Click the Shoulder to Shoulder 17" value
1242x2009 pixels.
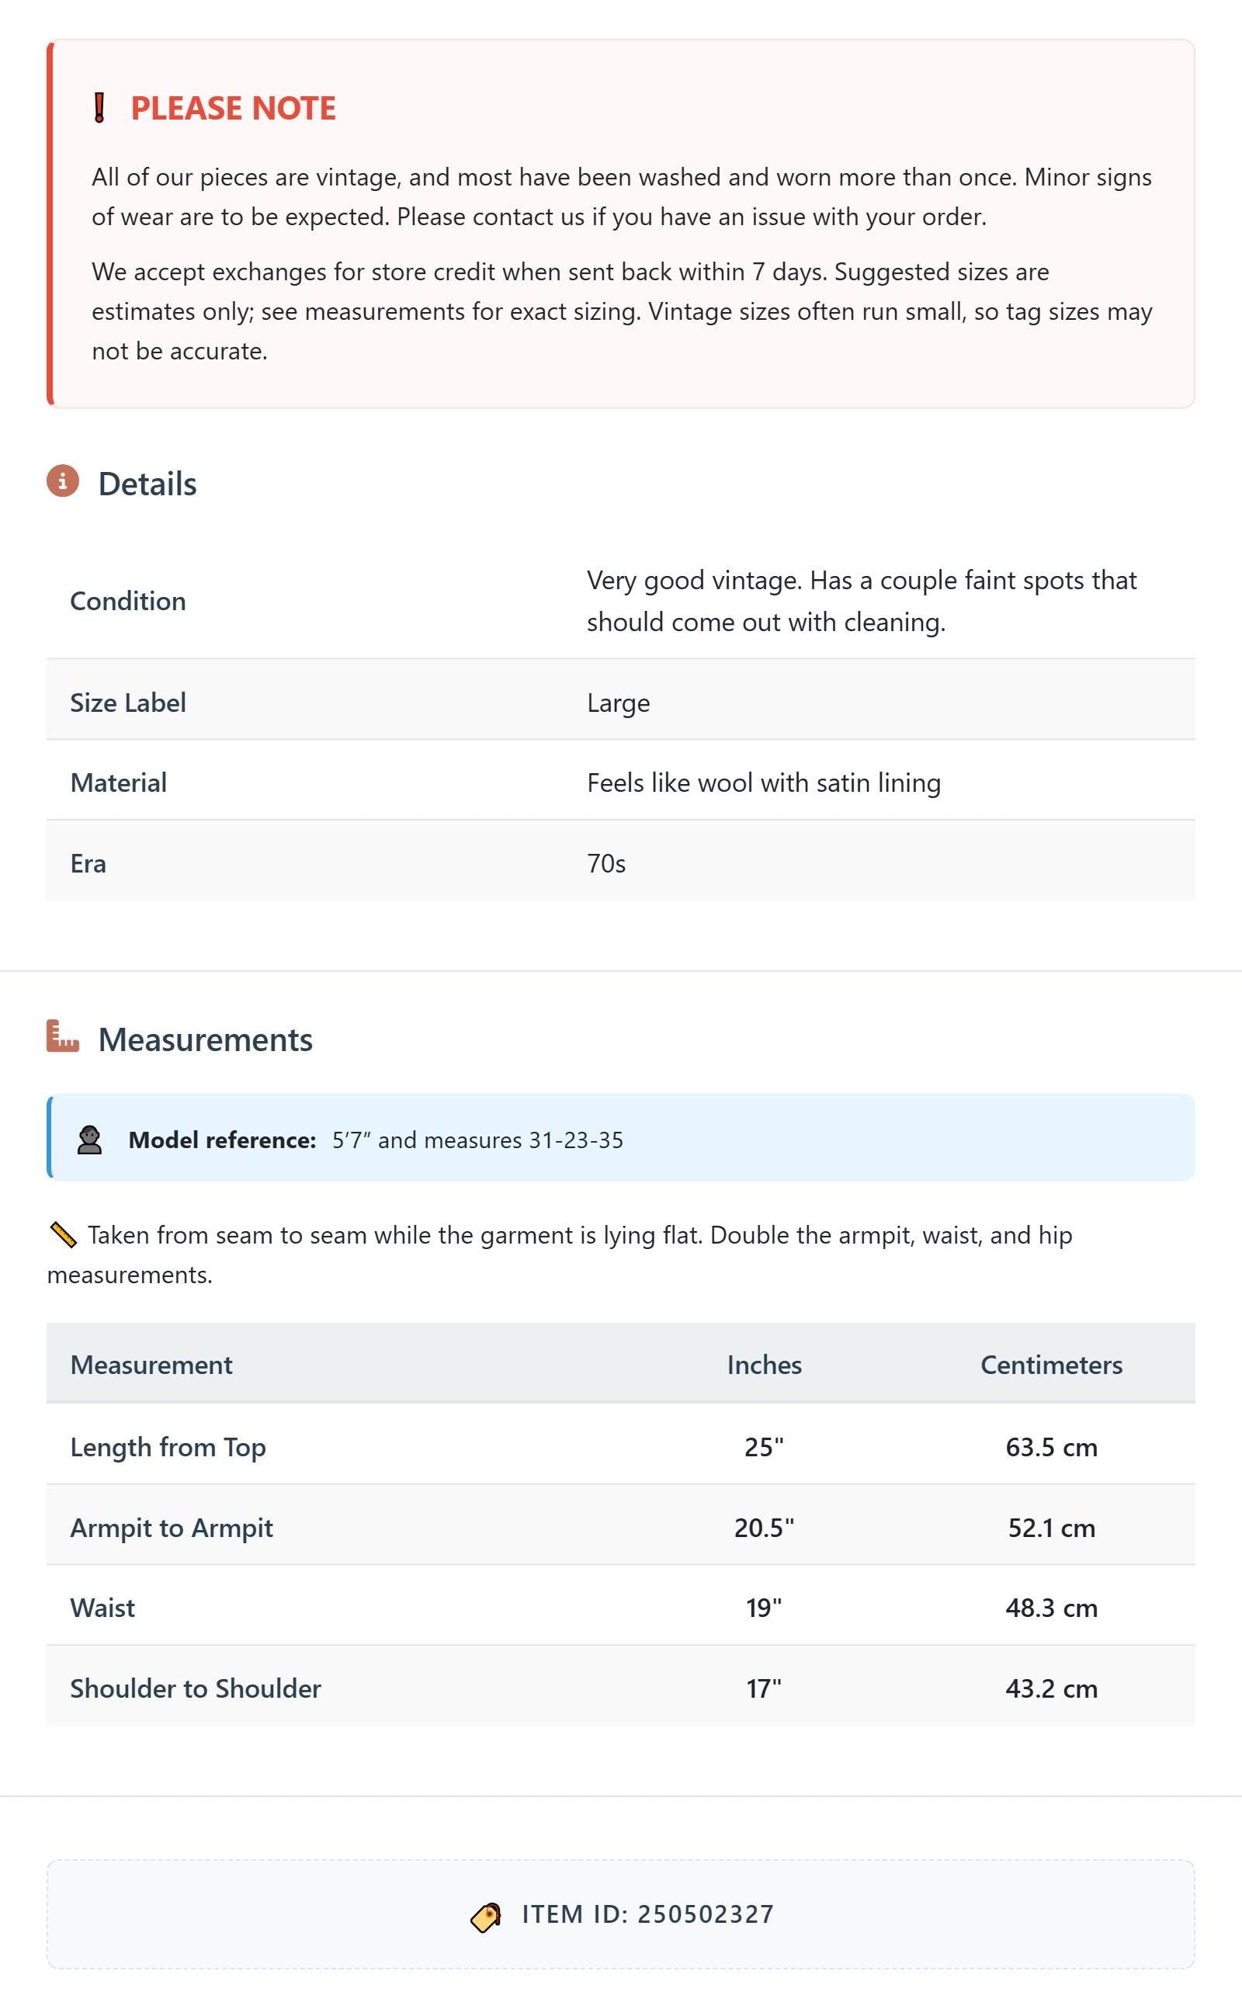(764, 1688)
